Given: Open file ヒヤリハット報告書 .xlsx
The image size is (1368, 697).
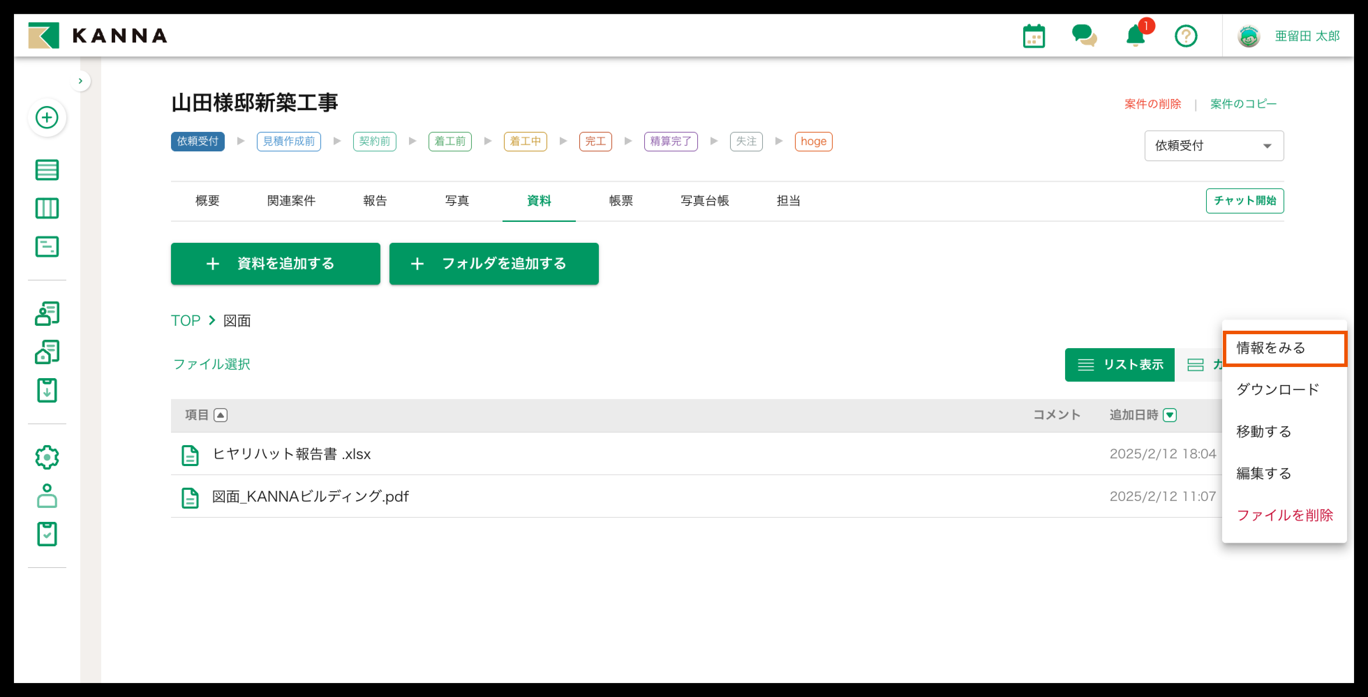Looking at the screenshot, I should (x=291, y=455).
